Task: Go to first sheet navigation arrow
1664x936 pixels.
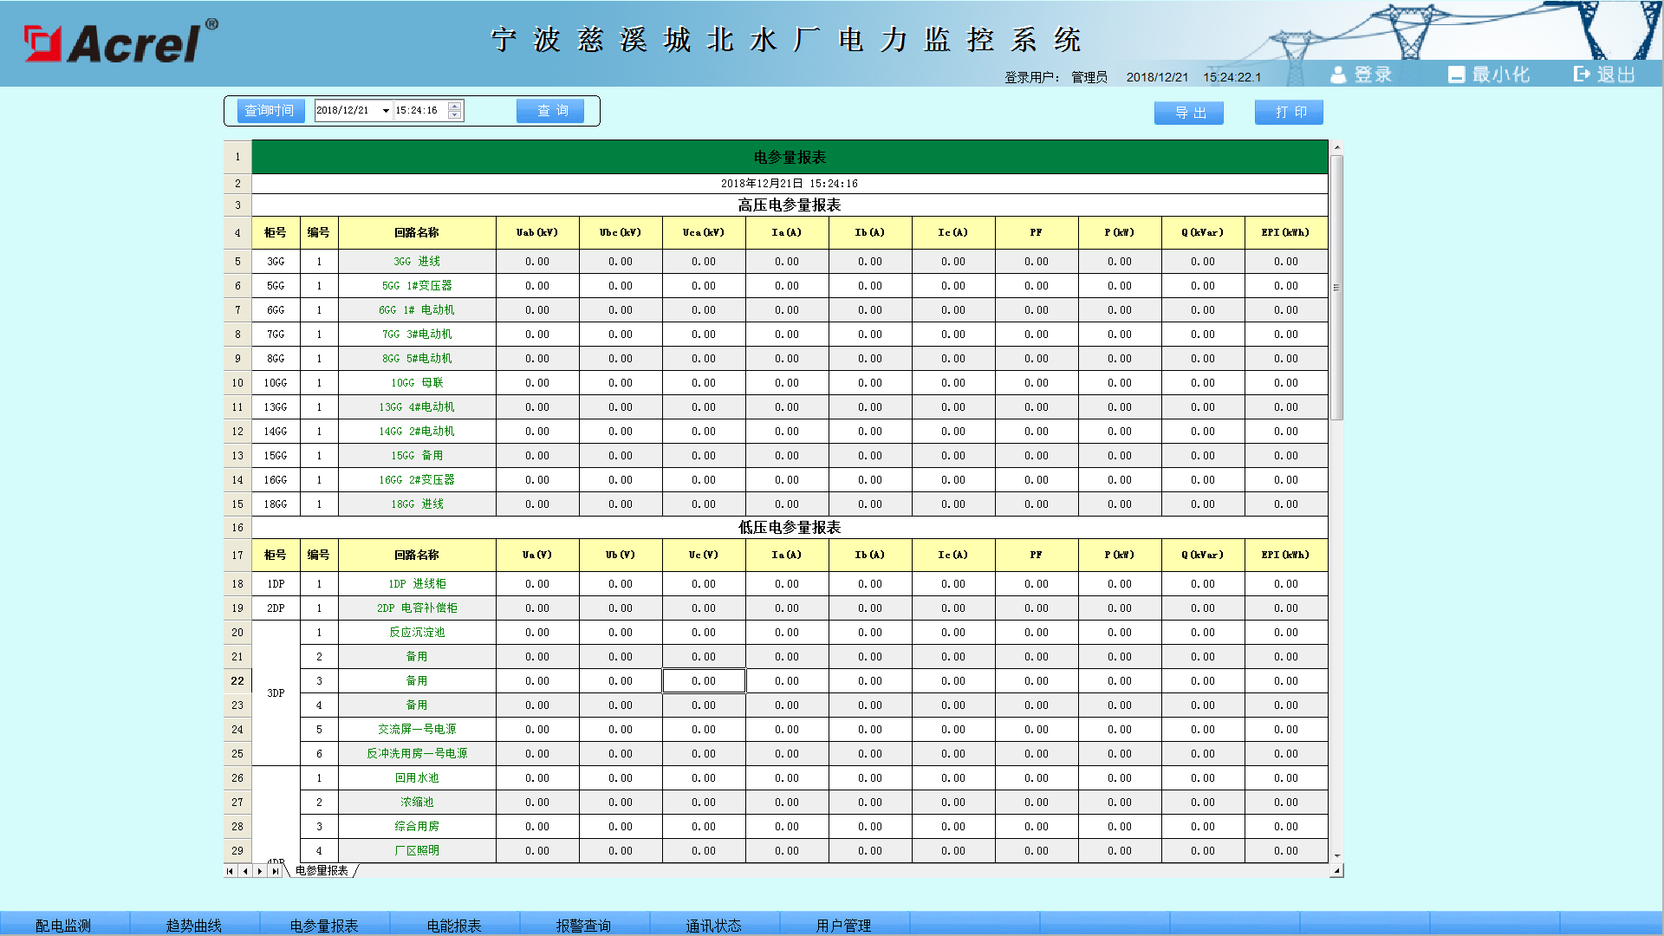Action: (230, 871)
